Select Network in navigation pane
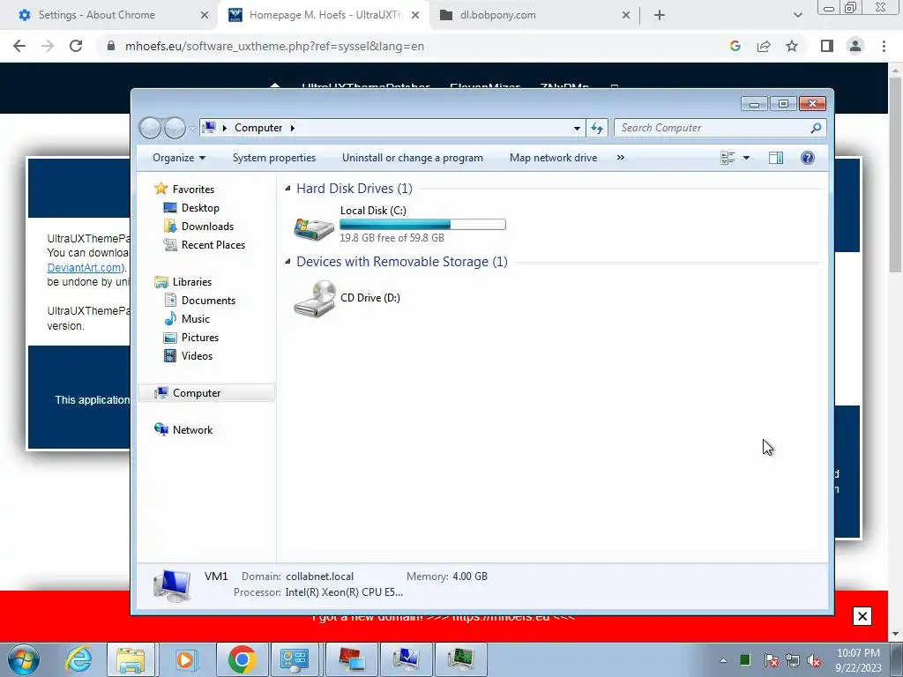The width and height of the screenshot is (903, 677). 192,429
